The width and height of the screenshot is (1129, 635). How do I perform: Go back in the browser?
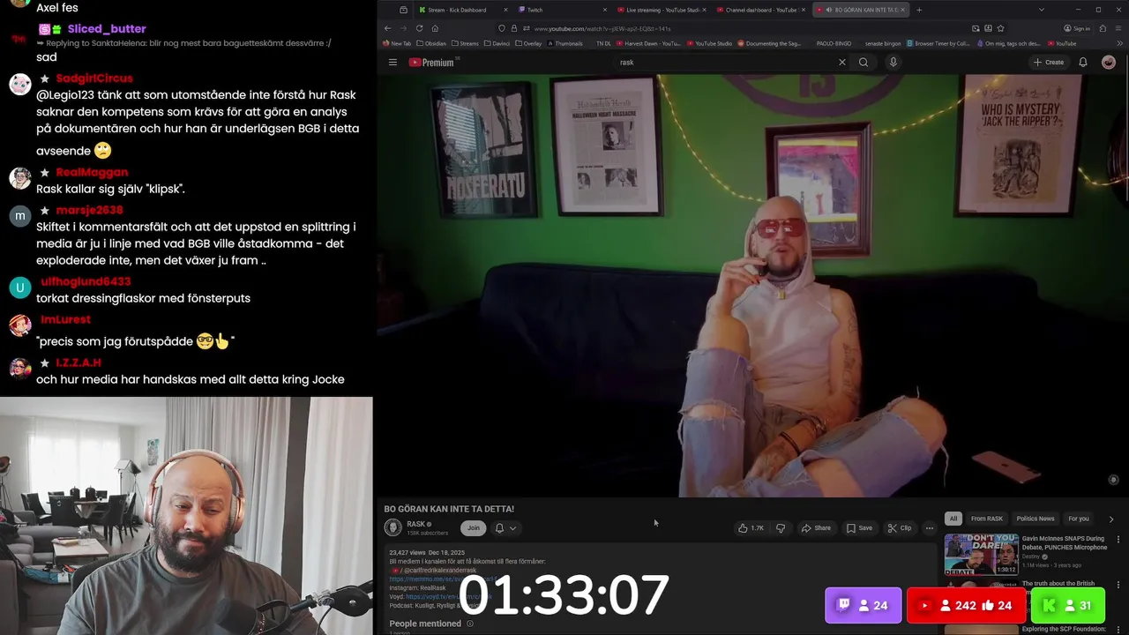(x=387, y=28)
